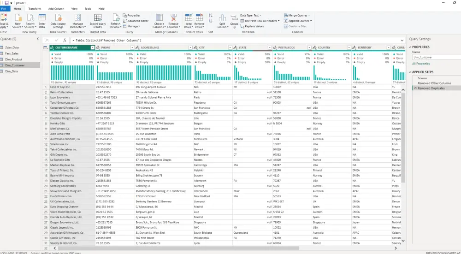Sort descending with the Z-A icon

pyautogui.click(x=211, y=21)
